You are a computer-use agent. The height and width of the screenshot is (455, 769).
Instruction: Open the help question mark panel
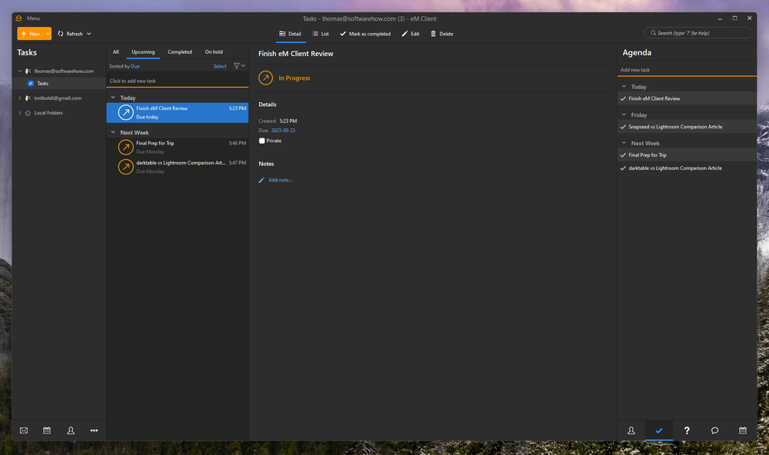[x=687, y=430]
